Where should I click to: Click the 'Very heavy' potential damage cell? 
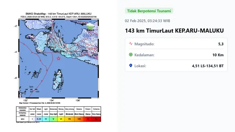point(96,114)
